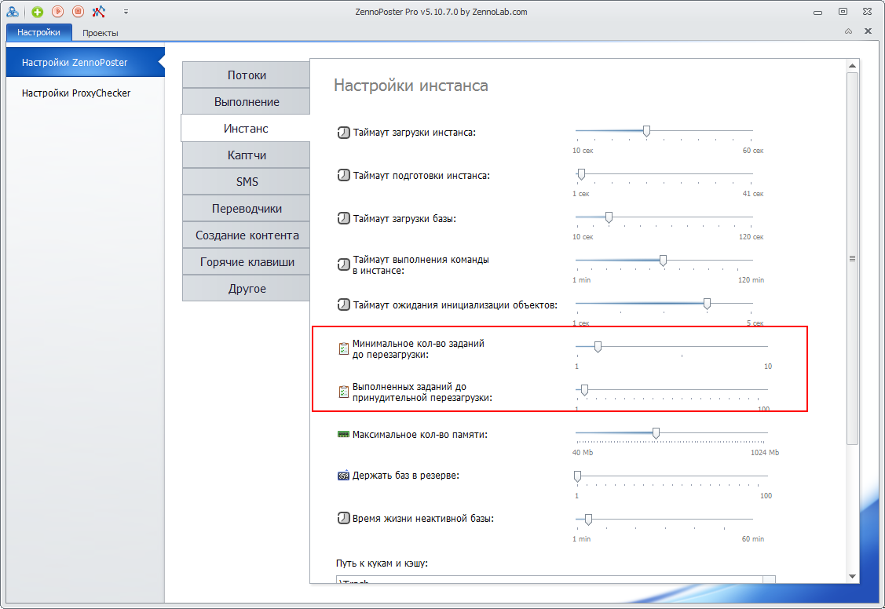The image size is (885, 609).
Task: Click the clipboard icon by Минимальное кол-во заданий
Action: [343, 349]
